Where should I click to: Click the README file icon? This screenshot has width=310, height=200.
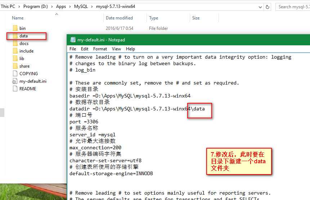(x=15, y=88)
